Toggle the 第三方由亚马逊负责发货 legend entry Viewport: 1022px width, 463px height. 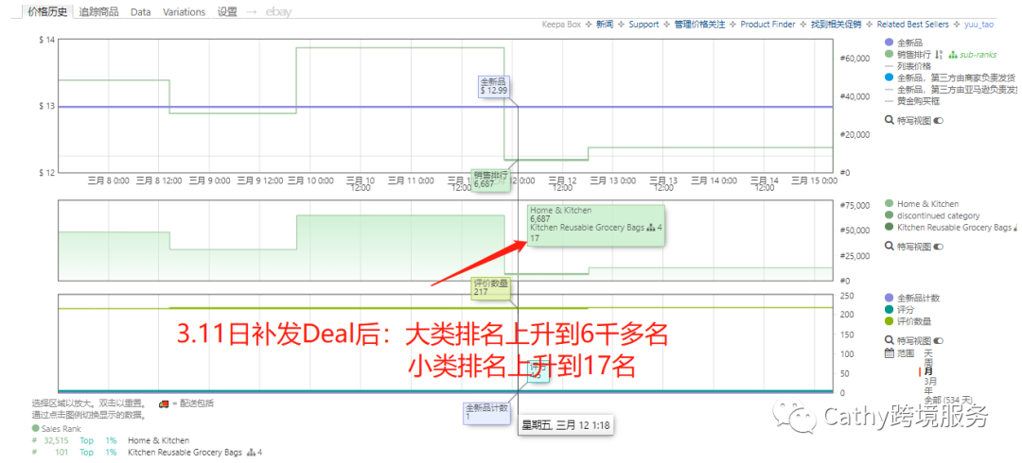point(950,89)
